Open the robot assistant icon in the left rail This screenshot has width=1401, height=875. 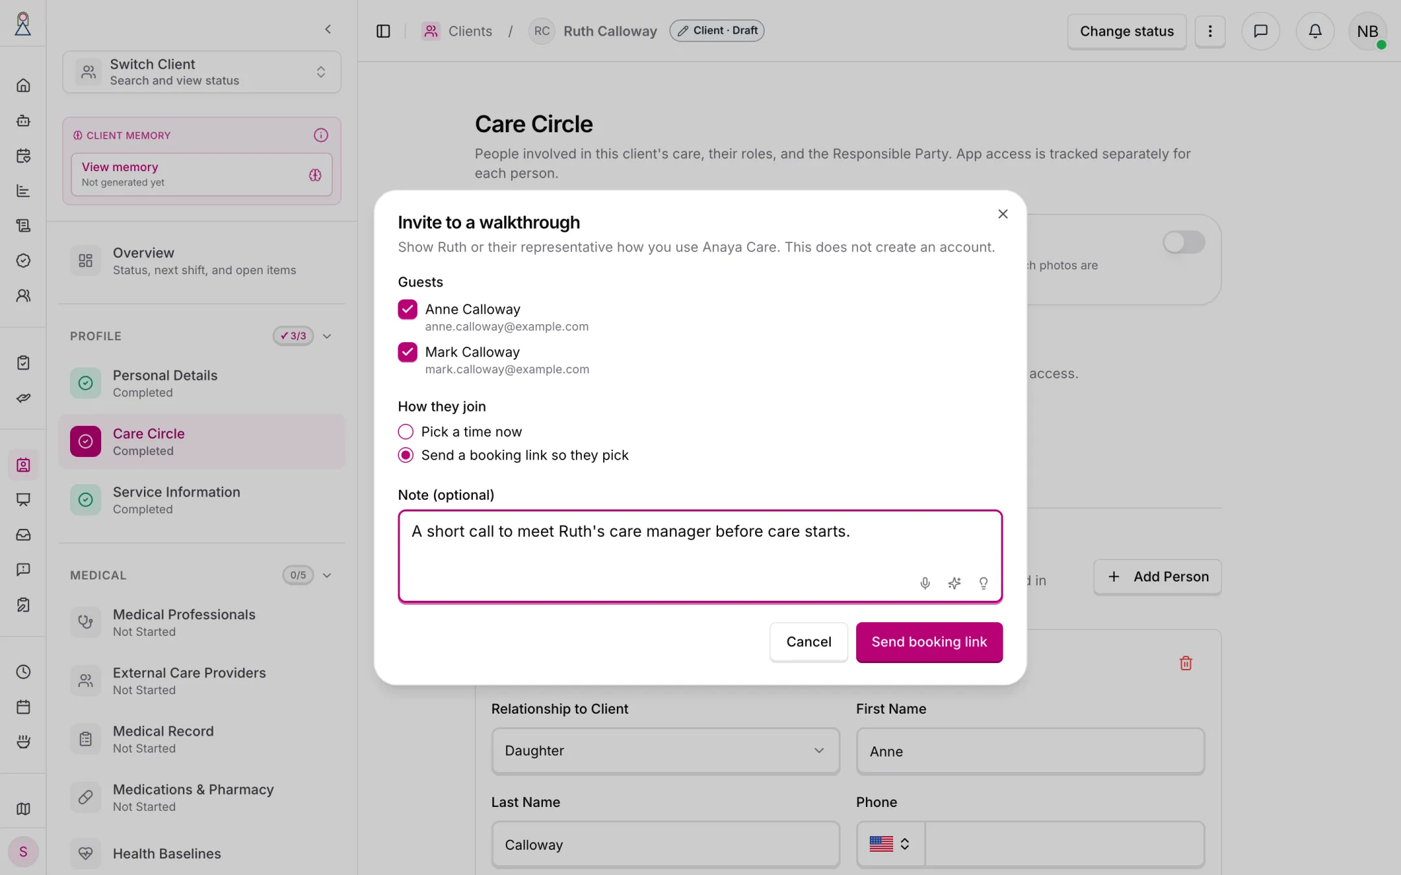pos(23,121)
